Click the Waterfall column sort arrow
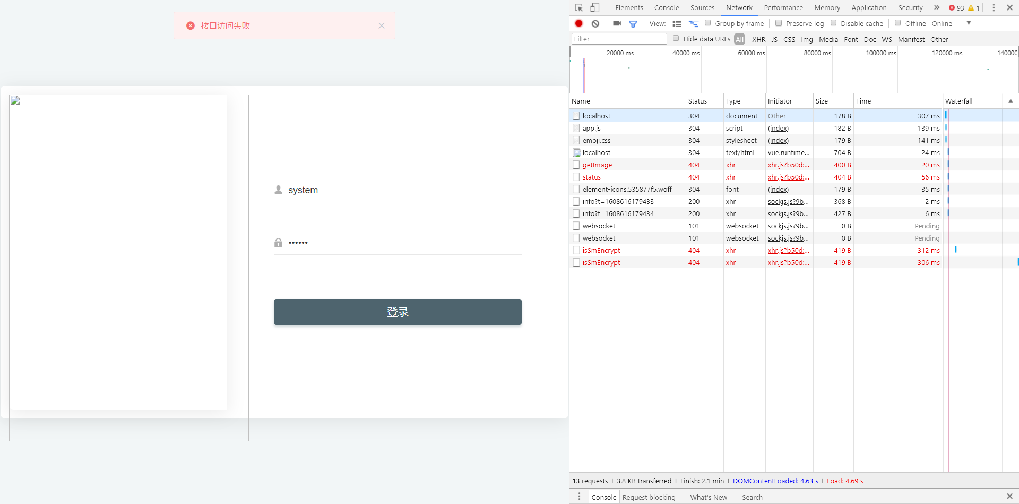1019x504 pixels. [1011, 101]
